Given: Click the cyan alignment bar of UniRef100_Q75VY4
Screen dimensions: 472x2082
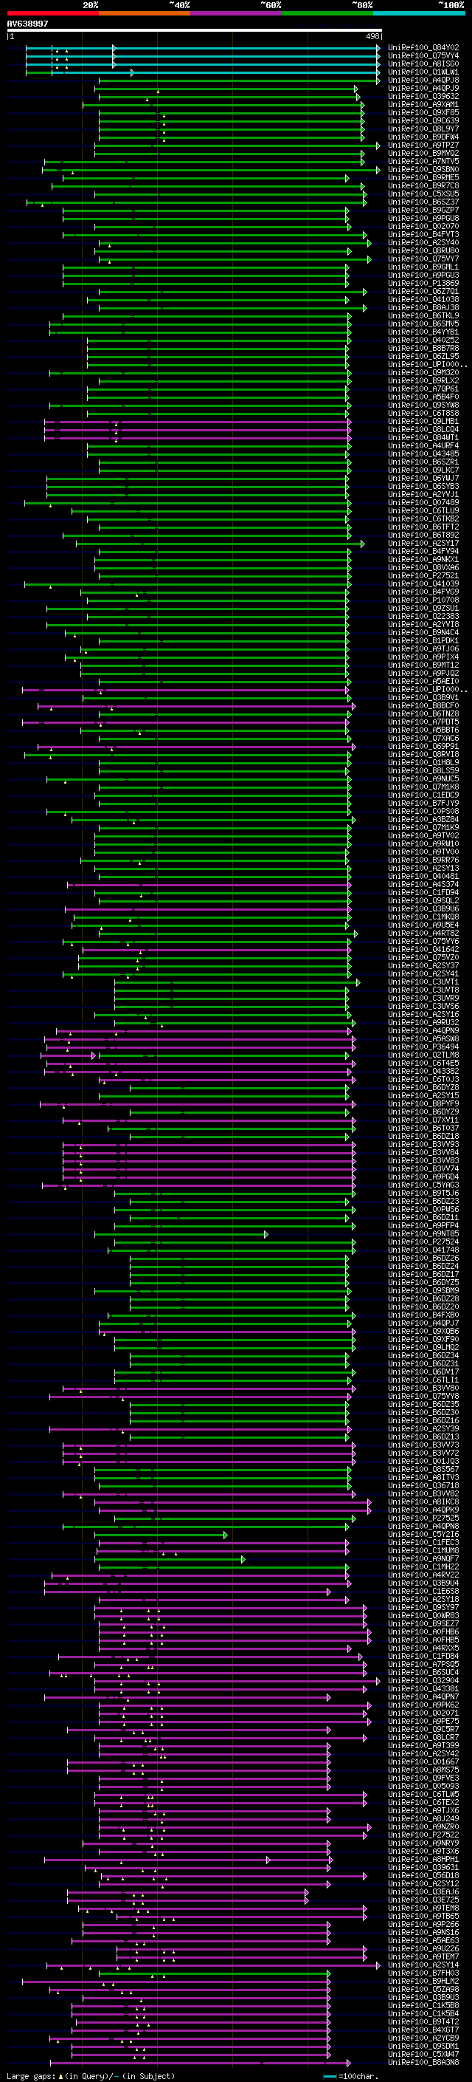Looking at the screenshot, I should click(x=202, y=56).
